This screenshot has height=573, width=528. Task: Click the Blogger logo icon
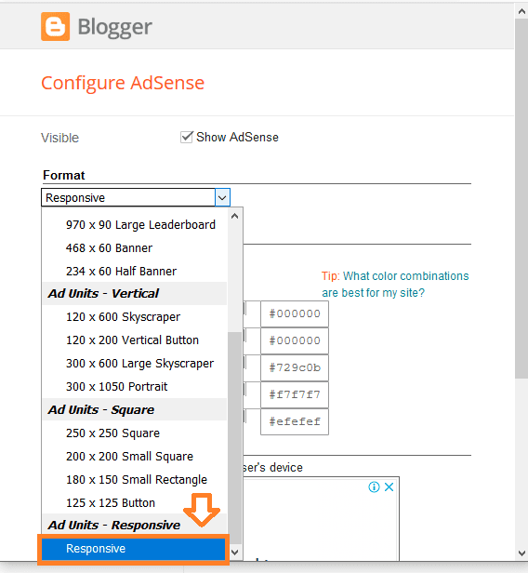(x=56, y=26)
